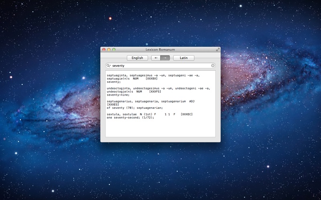This screenshot has width=321, height=200.
Task: Zoom the window using the green button
Action: point(114,50)
